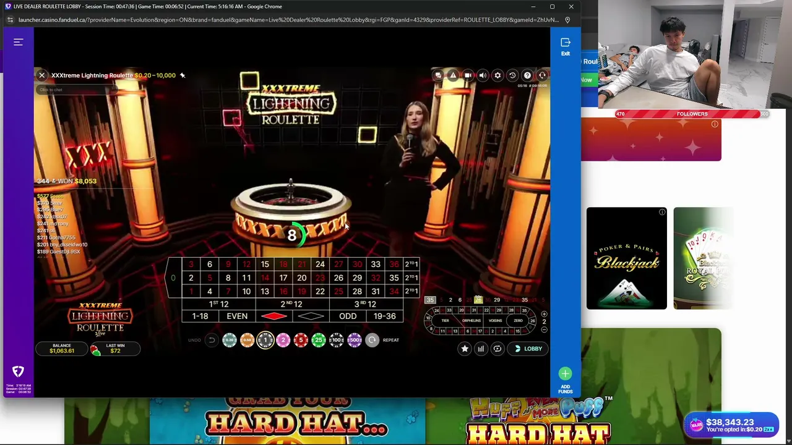Repeat the previous bet

[372, 340]
